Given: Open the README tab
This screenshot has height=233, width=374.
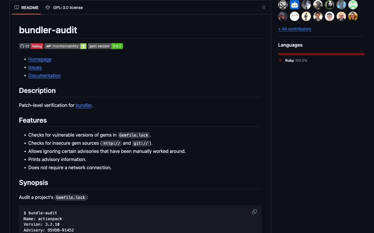Looking at the screenshot, I should (x=27, y=8).
